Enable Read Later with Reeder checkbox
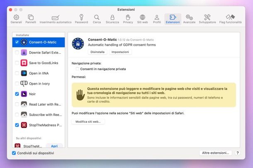Screen dimensions: 253x168 pyautogui.click(x=17, y=104)
